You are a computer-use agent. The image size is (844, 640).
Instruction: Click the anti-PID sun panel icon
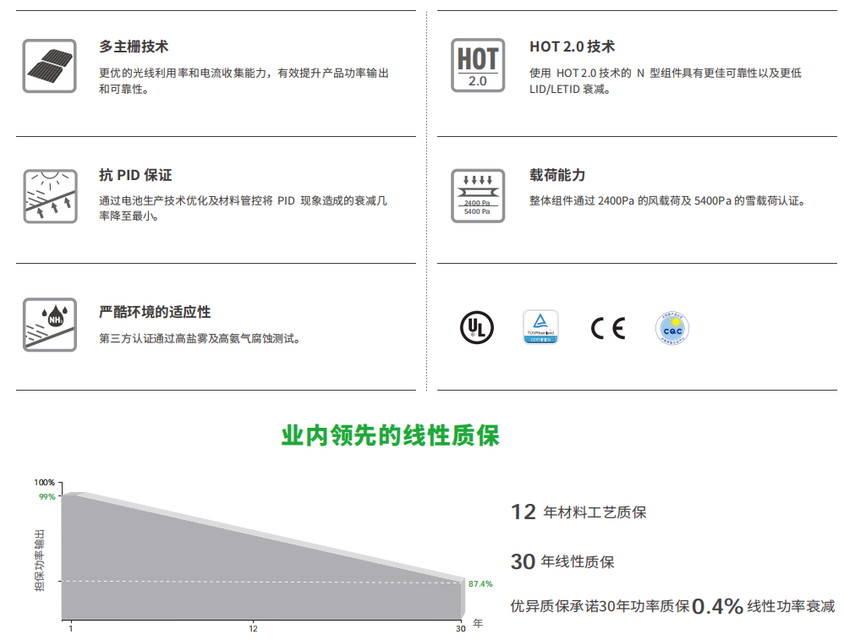tap(49, 195)
